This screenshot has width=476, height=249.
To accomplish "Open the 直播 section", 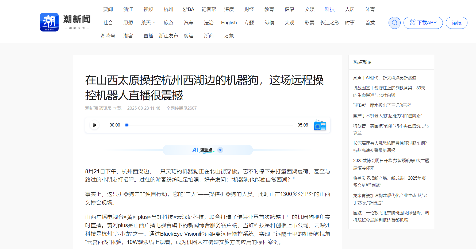I will tap(148, 35).
